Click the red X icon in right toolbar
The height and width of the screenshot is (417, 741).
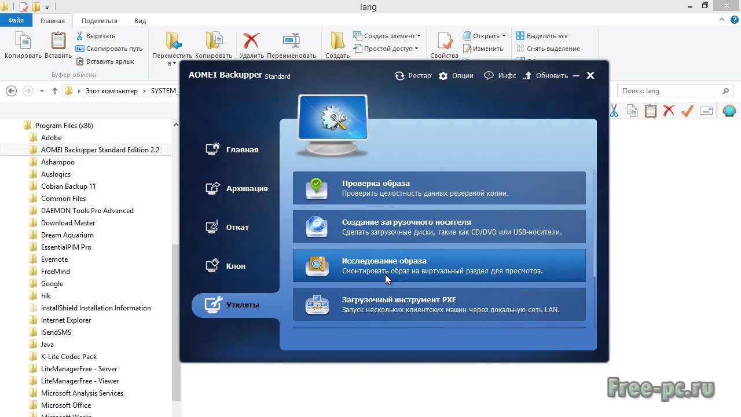tap(669, 111)
